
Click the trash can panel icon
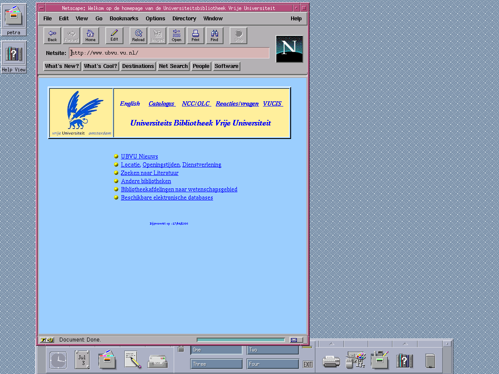pyautogui.click(x=430, y=361)
